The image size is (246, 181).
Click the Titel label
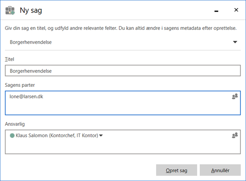click(x=9, y=59)
